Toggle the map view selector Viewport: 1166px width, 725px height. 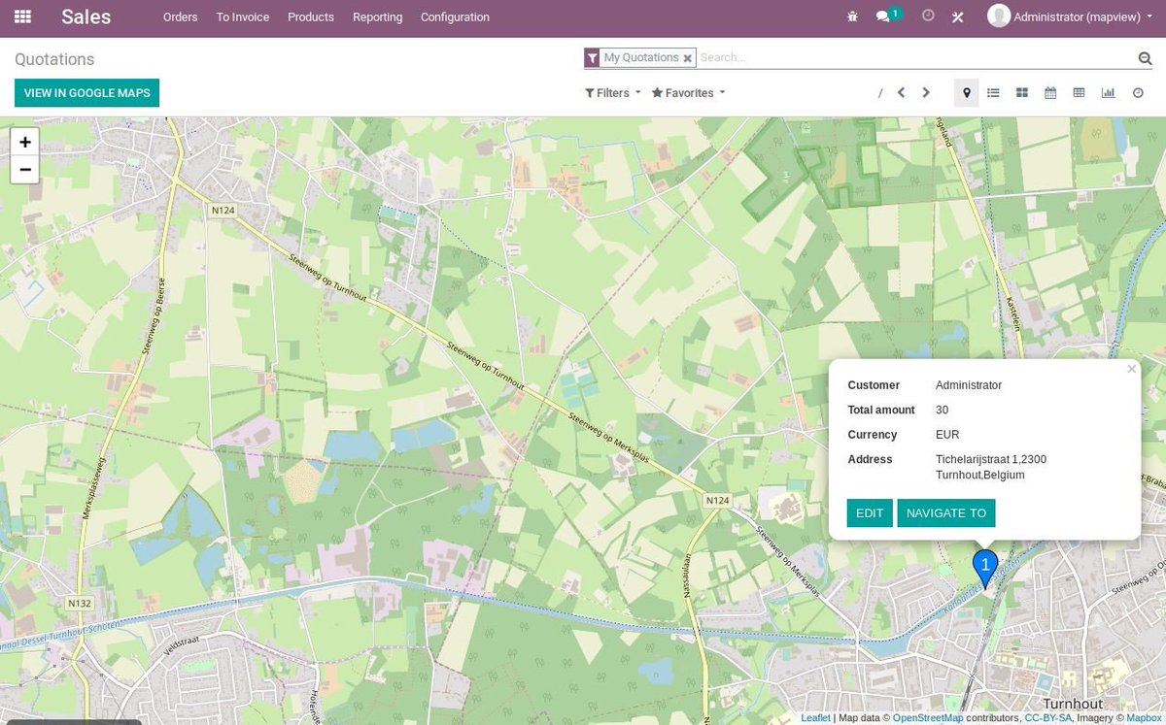coord(965,92)
